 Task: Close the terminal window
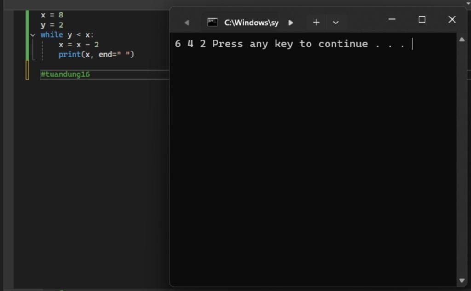pyautogui.click(x=452, y=19)
